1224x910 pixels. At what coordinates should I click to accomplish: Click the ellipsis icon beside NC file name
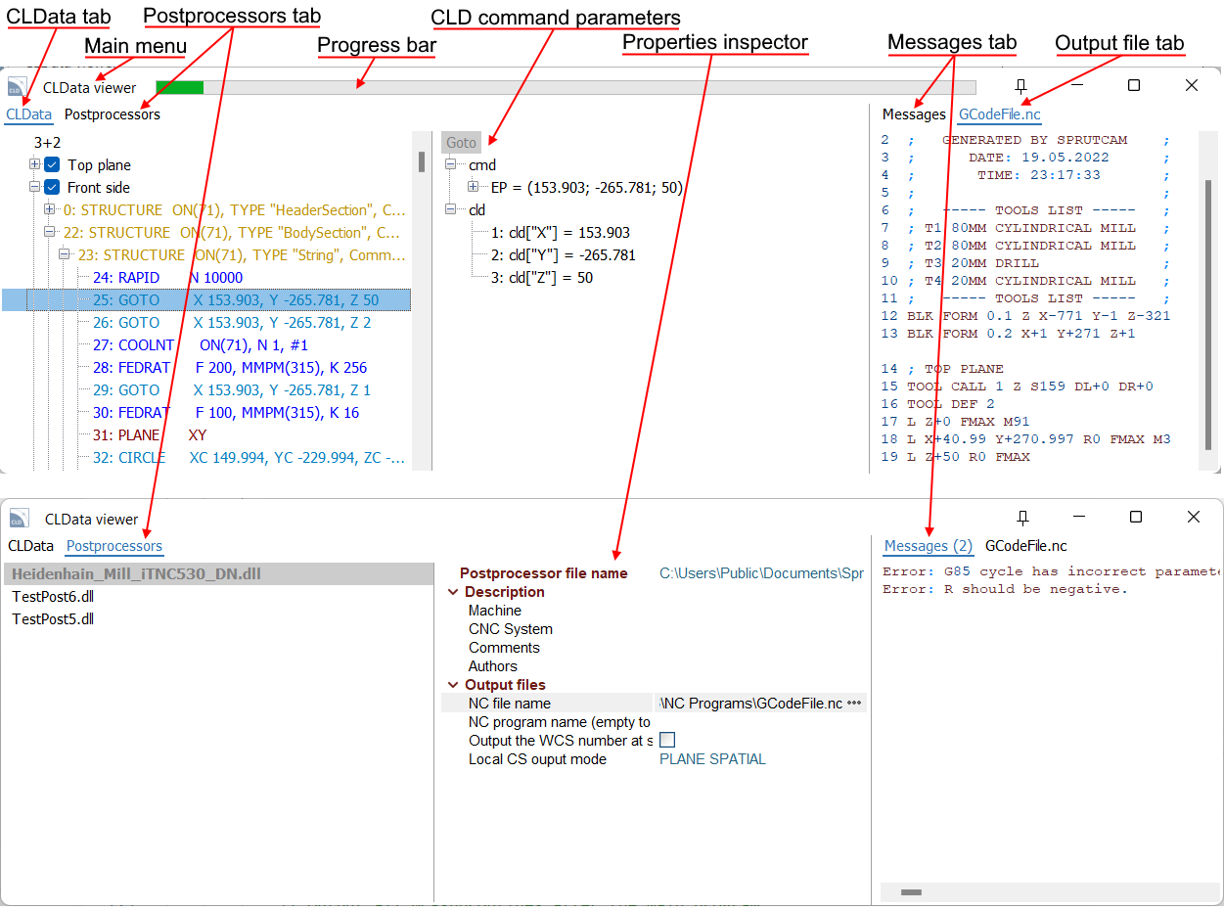tap(854, 703)
